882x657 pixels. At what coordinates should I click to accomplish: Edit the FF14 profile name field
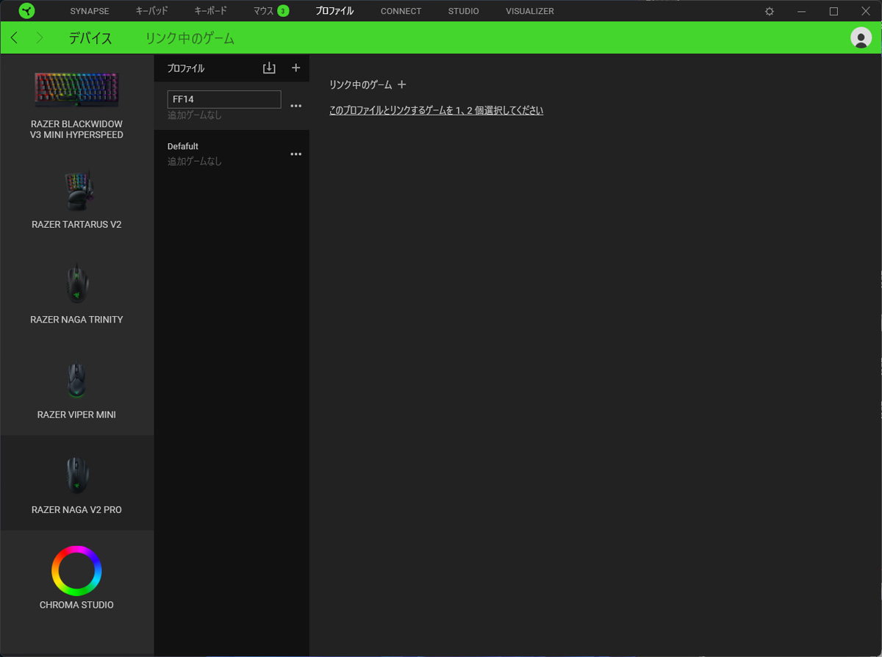point(224,99)
